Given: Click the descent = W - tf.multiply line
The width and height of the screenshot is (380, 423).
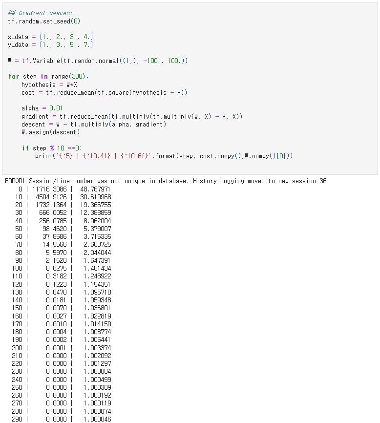Looking at the screenshot, I should click(x=94, y=124).
